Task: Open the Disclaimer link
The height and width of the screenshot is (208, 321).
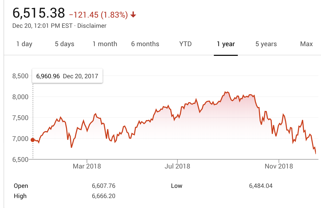Action: pyautogui.click(x=92, y=26)
